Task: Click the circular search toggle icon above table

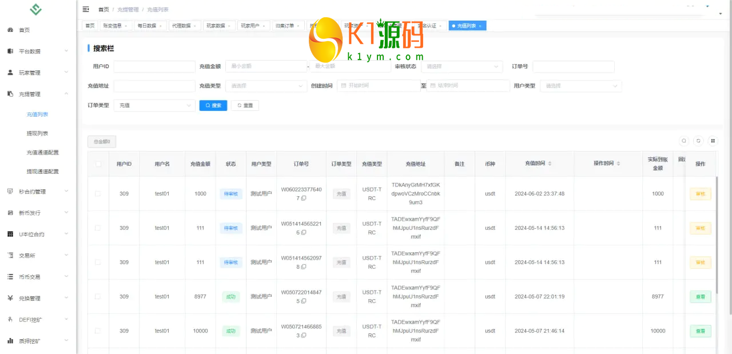Action: [683, 141]
